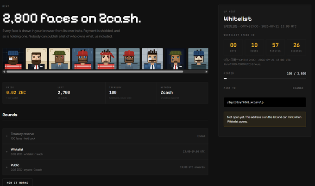Click the 0.02 ZEC price value
The image size is (315, 186).
[x=16, y=93]
